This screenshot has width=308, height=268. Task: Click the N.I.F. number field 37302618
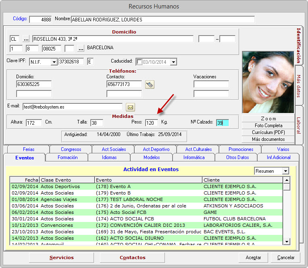click(x=71, y=62)
